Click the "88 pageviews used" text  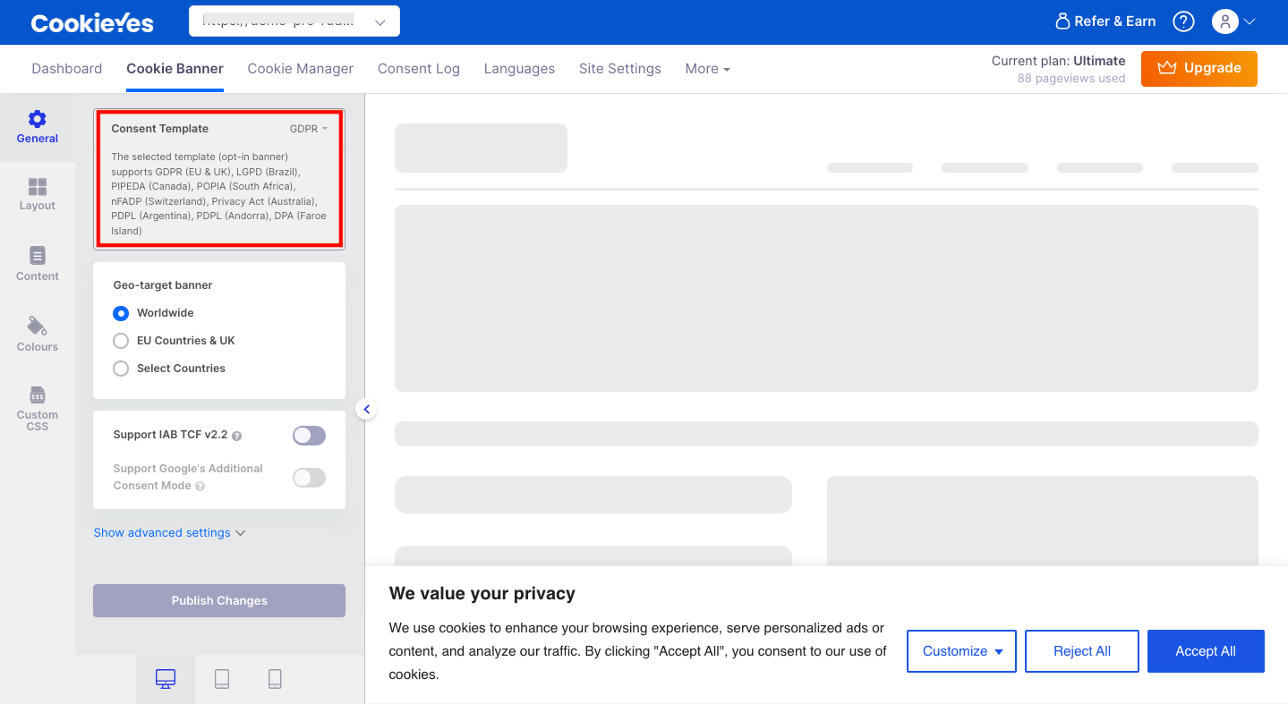(1071, 79)
